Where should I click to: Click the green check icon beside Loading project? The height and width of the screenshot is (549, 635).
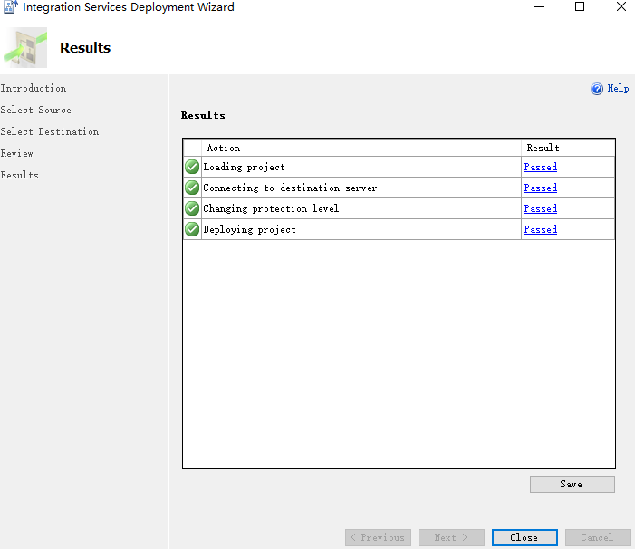(x=192, y=167)
